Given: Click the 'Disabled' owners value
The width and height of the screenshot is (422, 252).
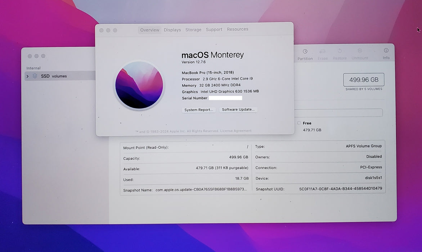Looking at the screenshot, I should (374, 157).
